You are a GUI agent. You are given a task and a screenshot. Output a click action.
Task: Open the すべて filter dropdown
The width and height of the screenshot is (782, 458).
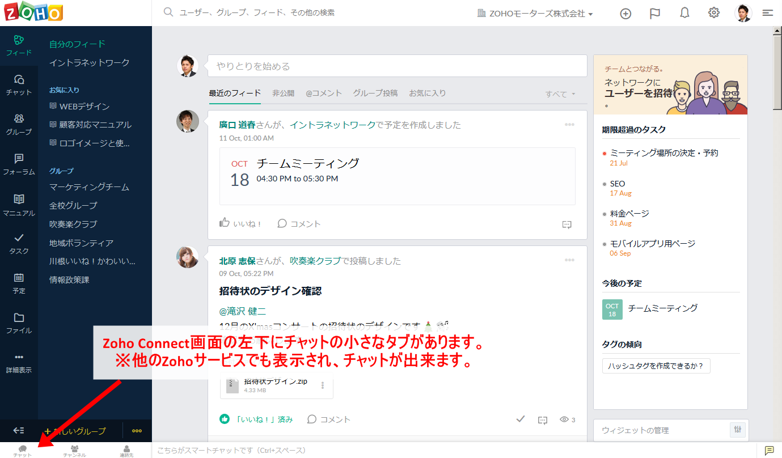click(560, 94)
